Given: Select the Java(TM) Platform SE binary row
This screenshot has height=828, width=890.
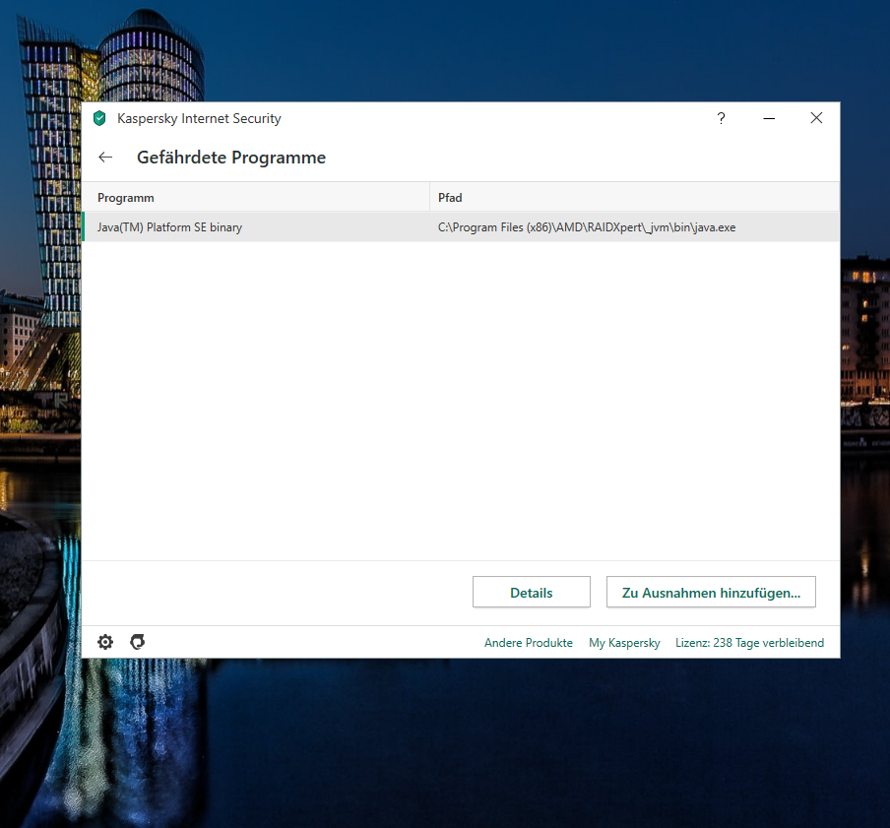Looking at the screenshot, I should [x=461, y=227].
